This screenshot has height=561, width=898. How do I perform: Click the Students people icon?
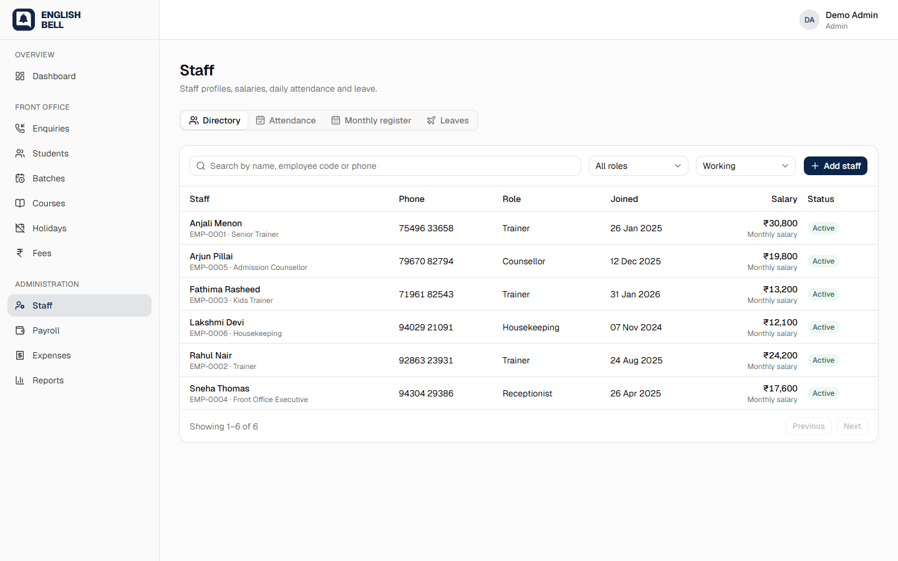[20, 153]
